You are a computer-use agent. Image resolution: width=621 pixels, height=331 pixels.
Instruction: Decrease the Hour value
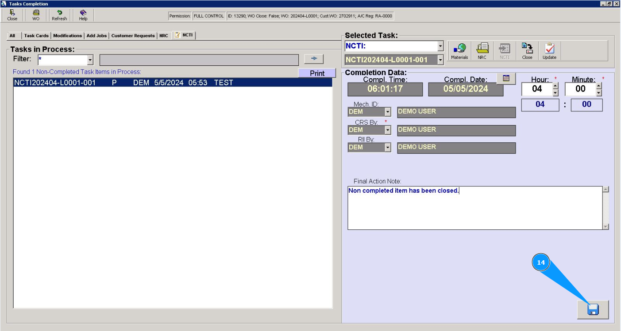point(555,92)
